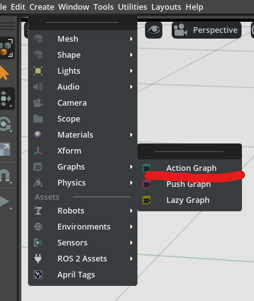254x301 pixels.
Task: Open the Help menu
Action: [x=194, y=7]
